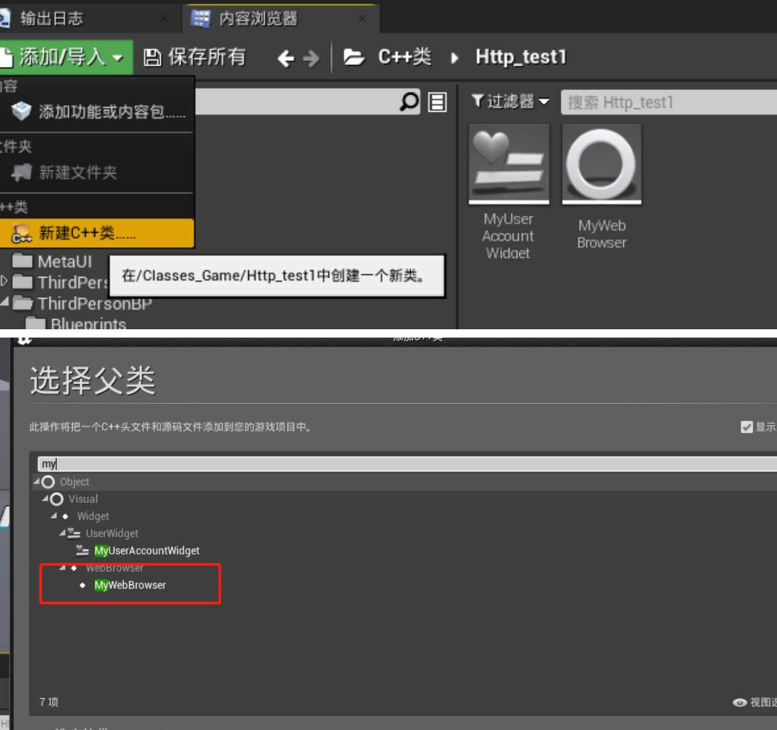Click the forward navigation arrow icon
The width and height of the screenshot is (777, 730).
[x=311, y=59]
